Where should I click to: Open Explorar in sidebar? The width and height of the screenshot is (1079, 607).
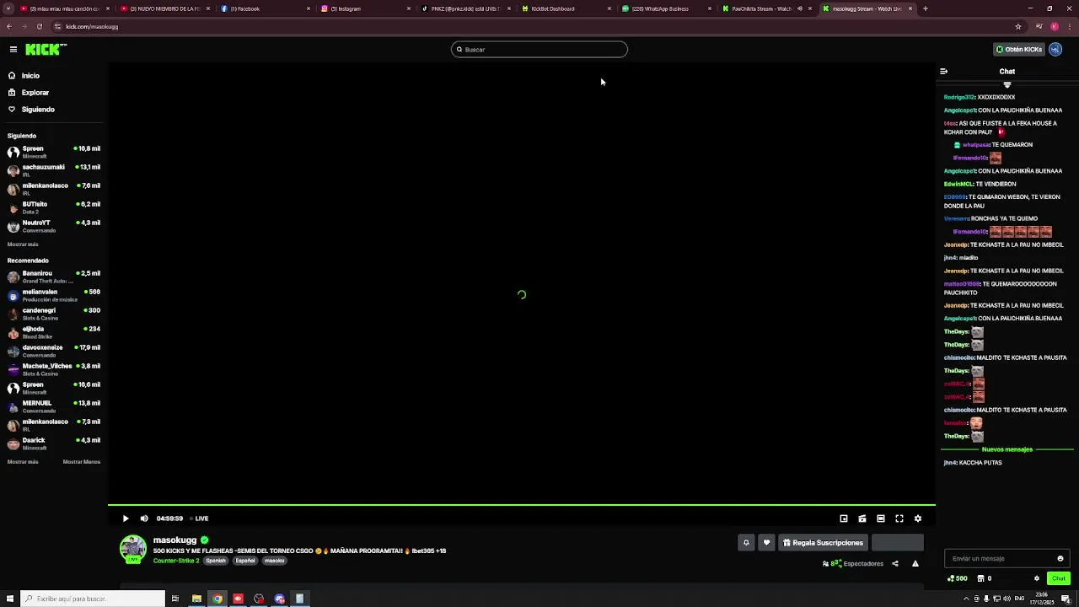coord(35,93)
